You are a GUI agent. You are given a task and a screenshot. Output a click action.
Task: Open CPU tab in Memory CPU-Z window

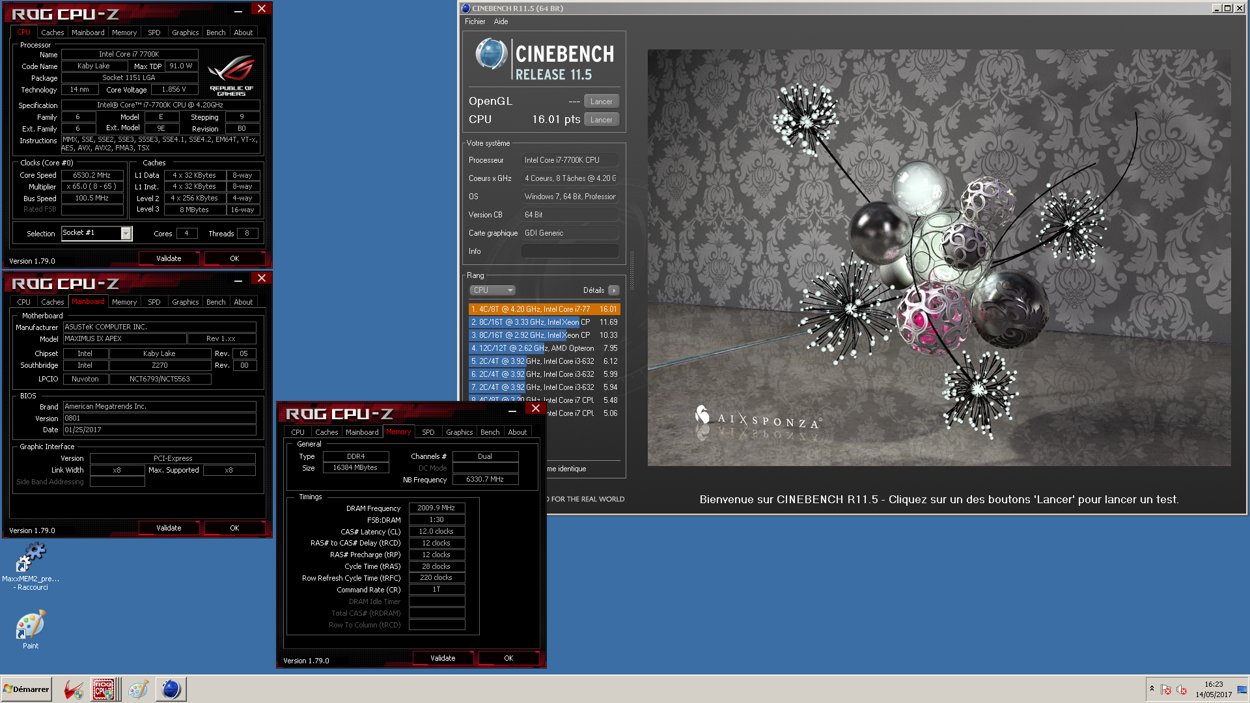[298, 432]
